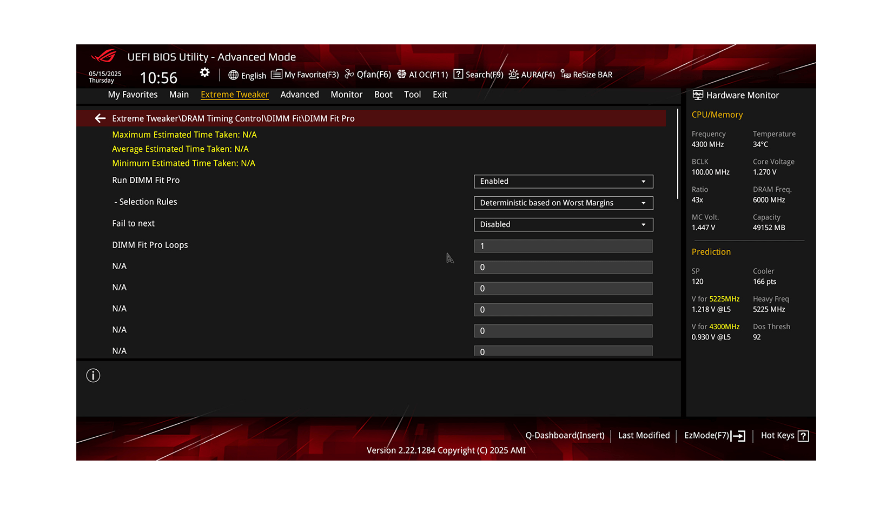Viewport: 893px width, 526px height.
Task: Click the globe language icon
Action: [233, 75]
